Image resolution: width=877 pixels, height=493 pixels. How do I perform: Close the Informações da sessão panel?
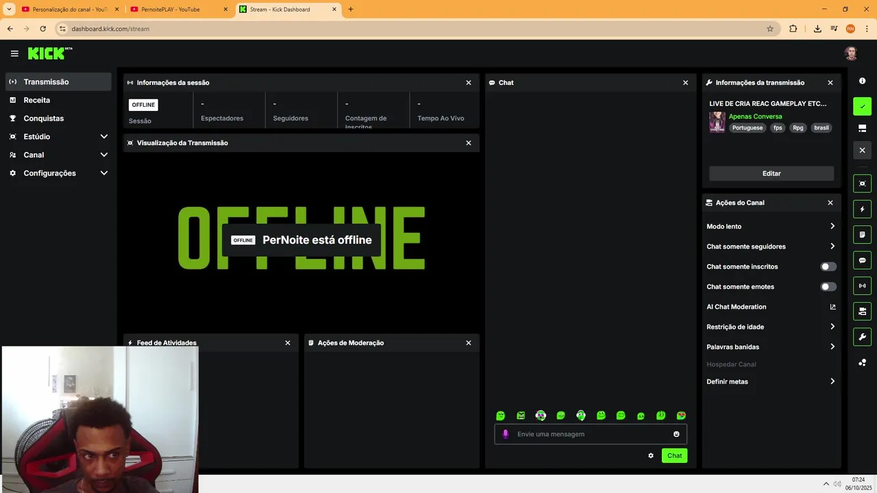coord(469,83)
